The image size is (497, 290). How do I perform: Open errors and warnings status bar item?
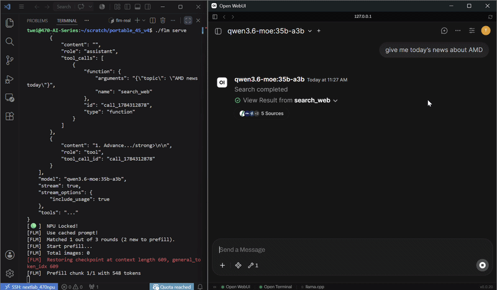[72, 287]
